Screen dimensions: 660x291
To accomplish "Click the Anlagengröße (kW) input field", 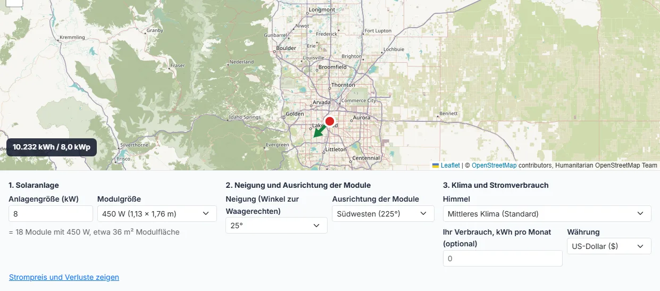I will (51, 214).
